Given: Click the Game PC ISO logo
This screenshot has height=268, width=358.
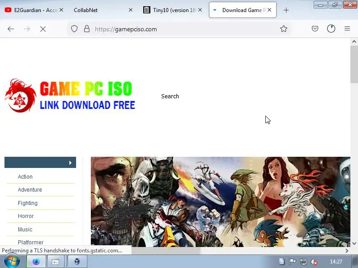Looking at the screenshot, I should (70, 96).
